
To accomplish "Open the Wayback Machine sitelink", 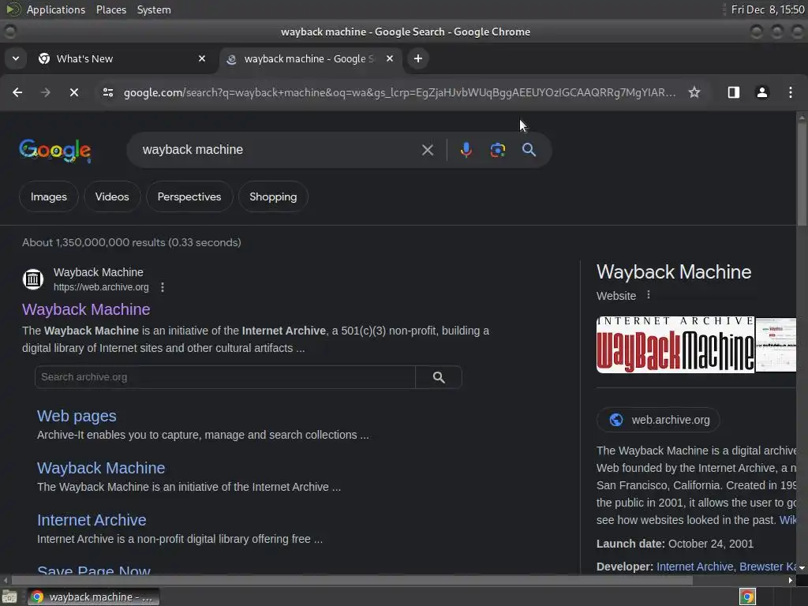I will point(101,468).
